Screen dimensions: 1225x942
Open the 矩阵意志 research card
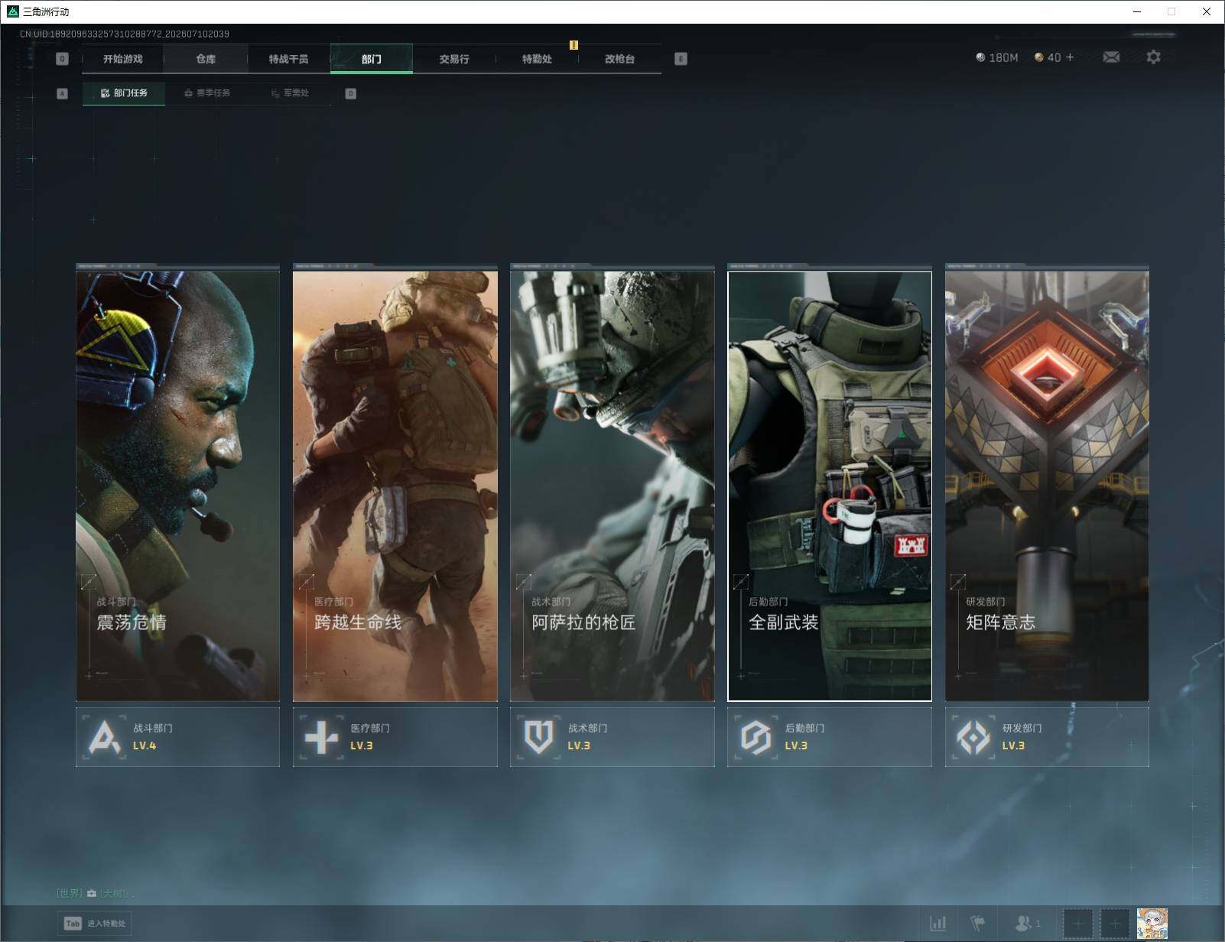click(x=1047, y=483)
